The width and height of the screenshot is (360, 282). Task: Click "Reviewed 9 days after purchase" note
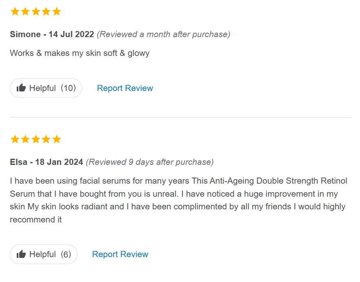click(x=149, y=162)
